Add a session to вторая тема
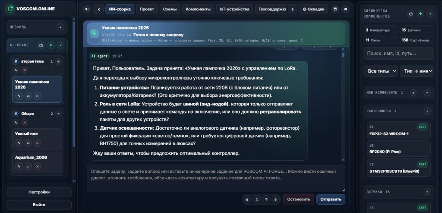Viewport: 442px width, 213px height. [x=58, y=61]
